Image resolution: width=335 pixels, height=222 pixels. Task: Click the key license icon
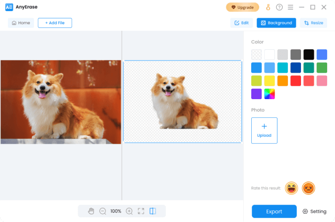(x=268, y=7)
